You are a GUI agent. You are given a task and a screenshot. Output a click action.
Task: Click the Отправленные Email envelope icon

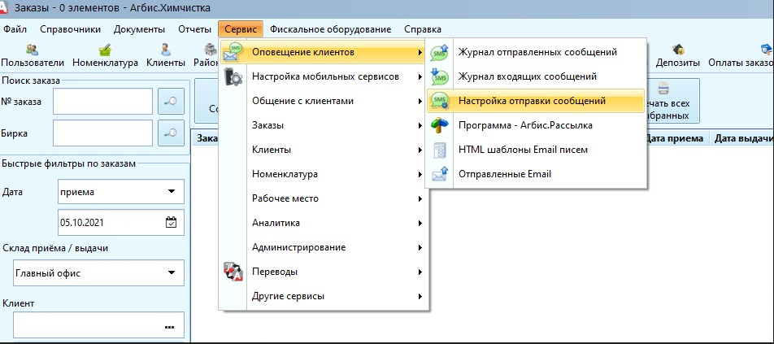tap(439, 174)
